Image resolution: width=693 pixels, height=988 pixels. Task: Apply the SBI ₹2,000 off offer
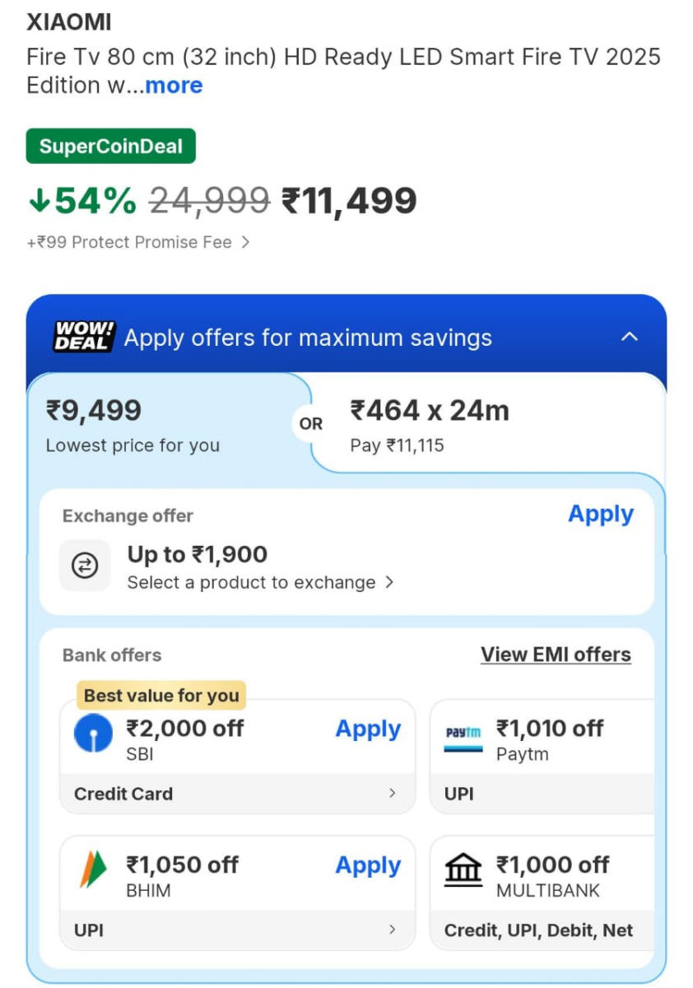click(368, 729)
